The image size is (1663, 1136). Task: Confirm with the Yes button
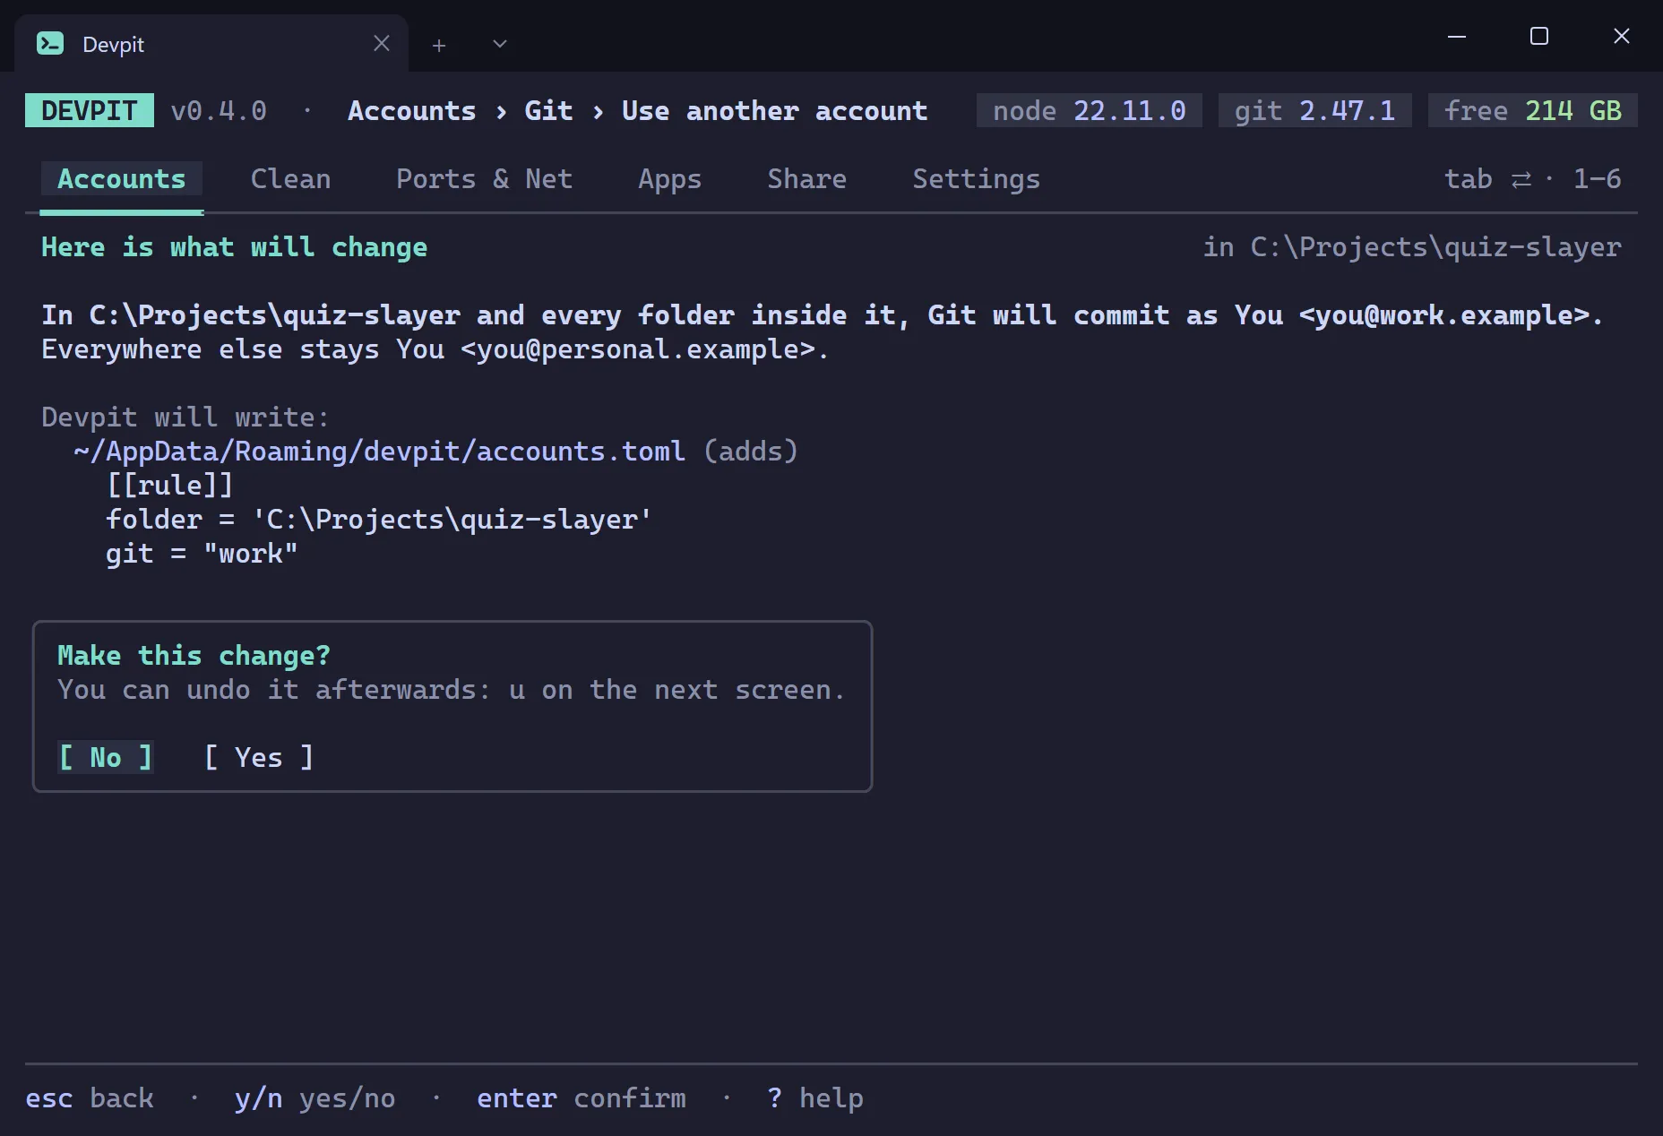259,757
